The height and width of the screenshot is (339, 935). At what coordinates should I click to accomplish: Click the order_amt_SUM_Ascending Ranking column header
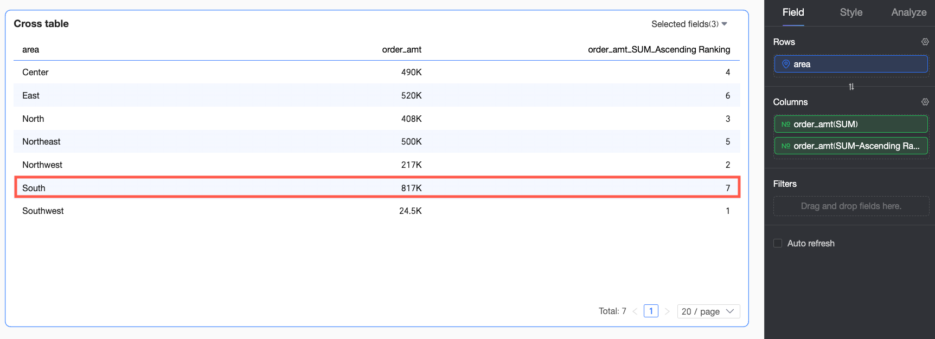coord(659,49)
